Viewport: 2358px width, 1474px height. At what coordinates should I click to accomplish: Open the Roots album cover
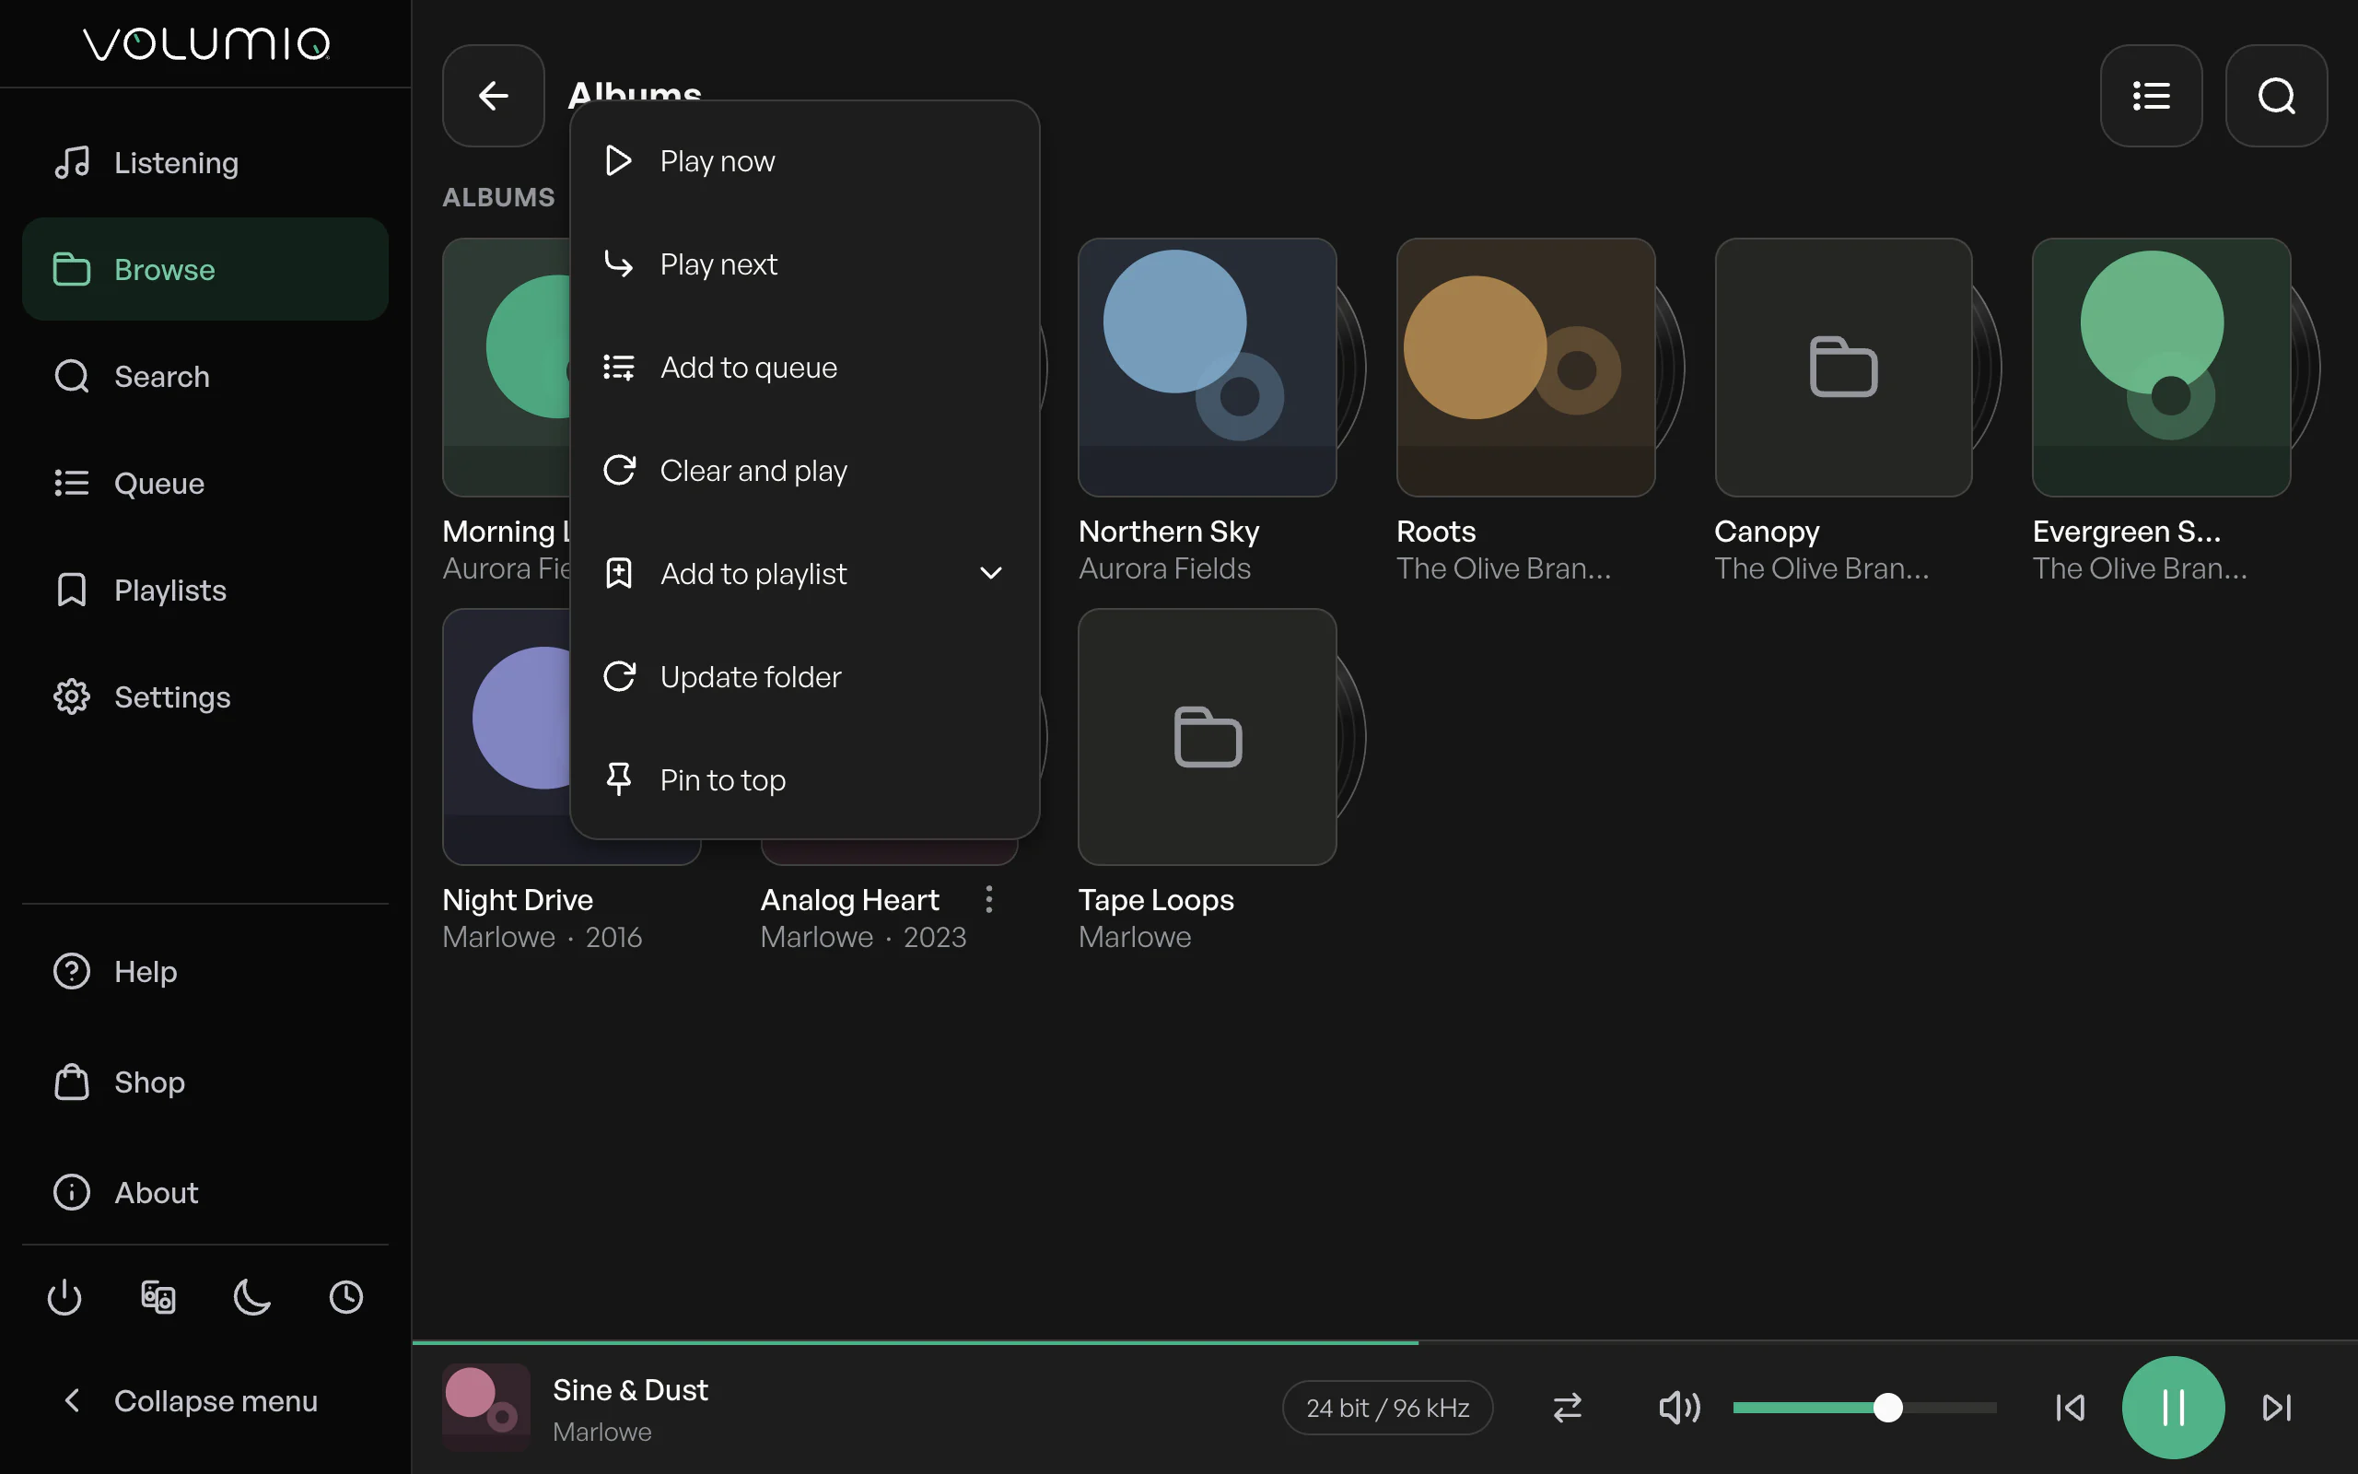(1525, 368)
